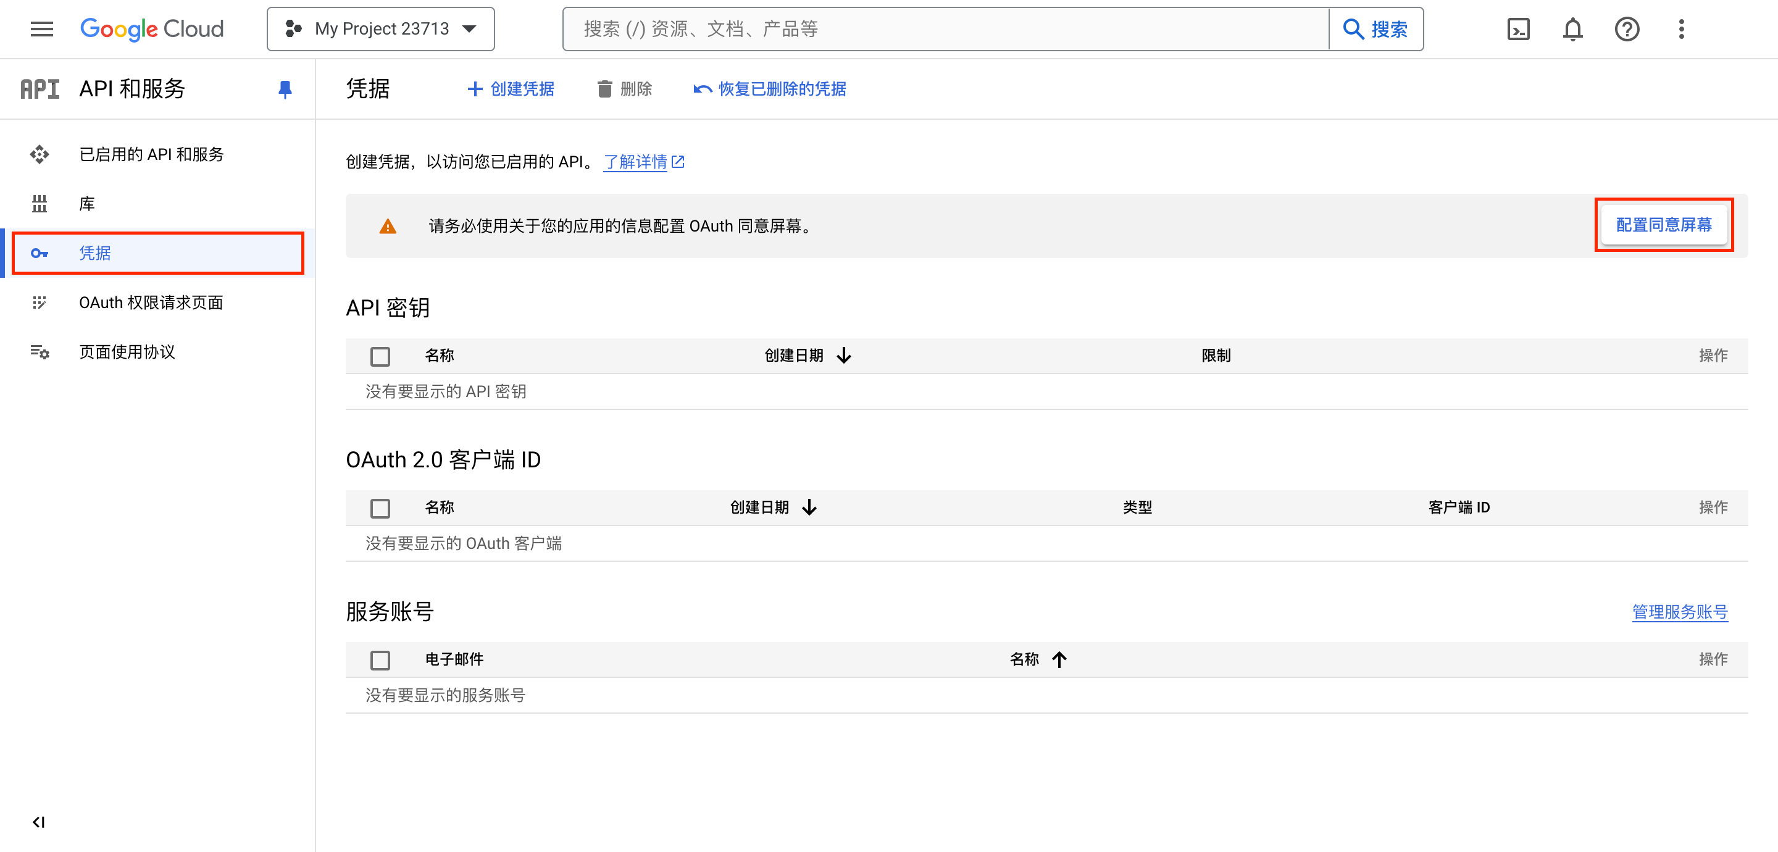
Task: Go to Google Cloud home logo
Action: tap(152, 29)
